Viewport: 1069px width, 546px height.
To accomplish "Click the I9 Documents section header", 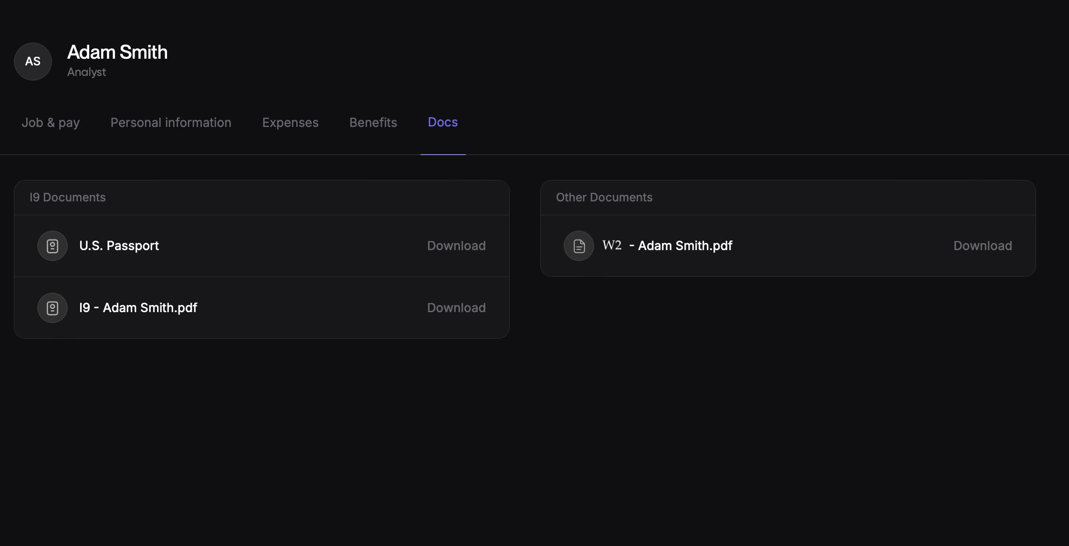I will [x=68, y=198].
